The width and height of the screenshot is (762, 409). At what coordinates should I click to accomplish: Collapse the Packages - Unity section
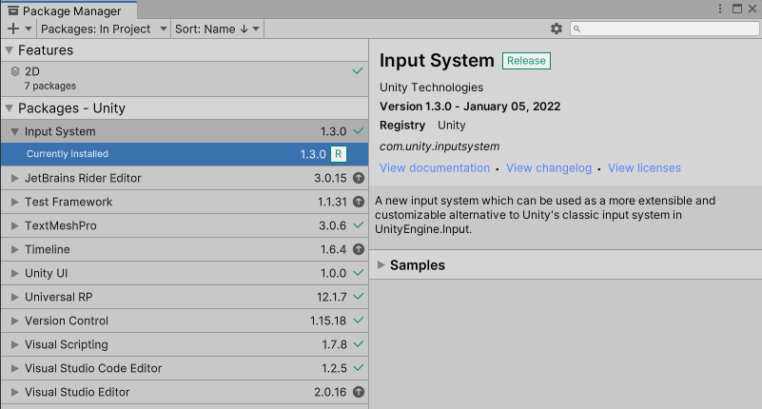10,108
